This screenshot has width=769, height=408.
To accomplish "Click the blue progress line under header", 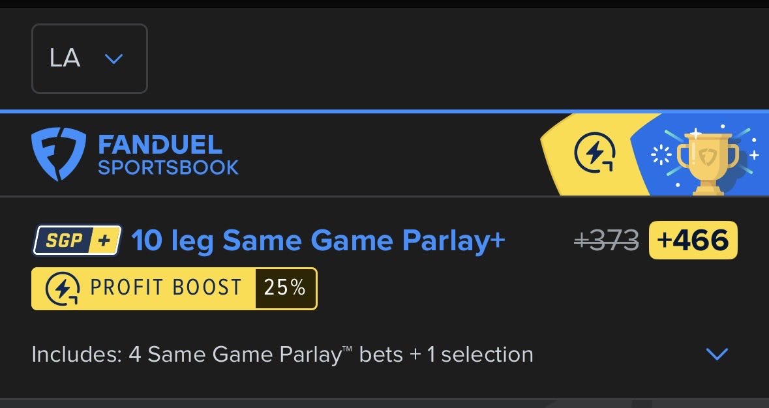I will tap(385, 111).
